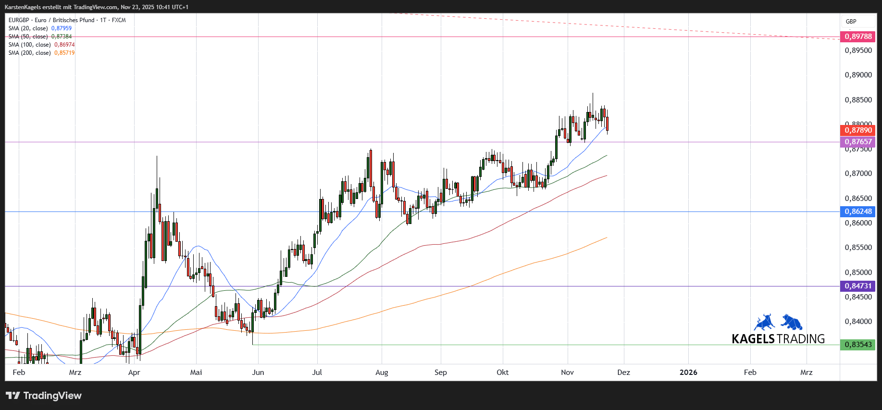Pick the blue 0,86248 horizontal line label
Screen dimensions: 882x410
tap(858, 211)
